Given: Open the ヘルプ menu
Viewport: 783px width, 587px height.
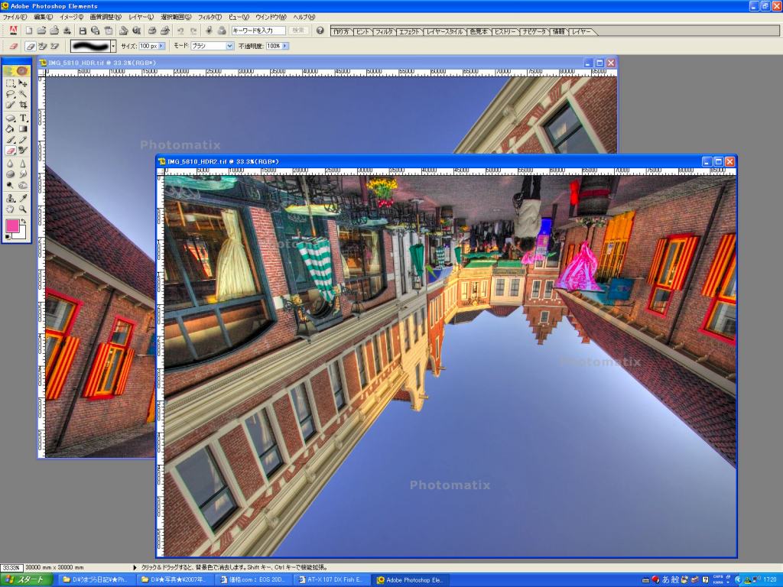Looking at the screenshot, I should (304, 17).
